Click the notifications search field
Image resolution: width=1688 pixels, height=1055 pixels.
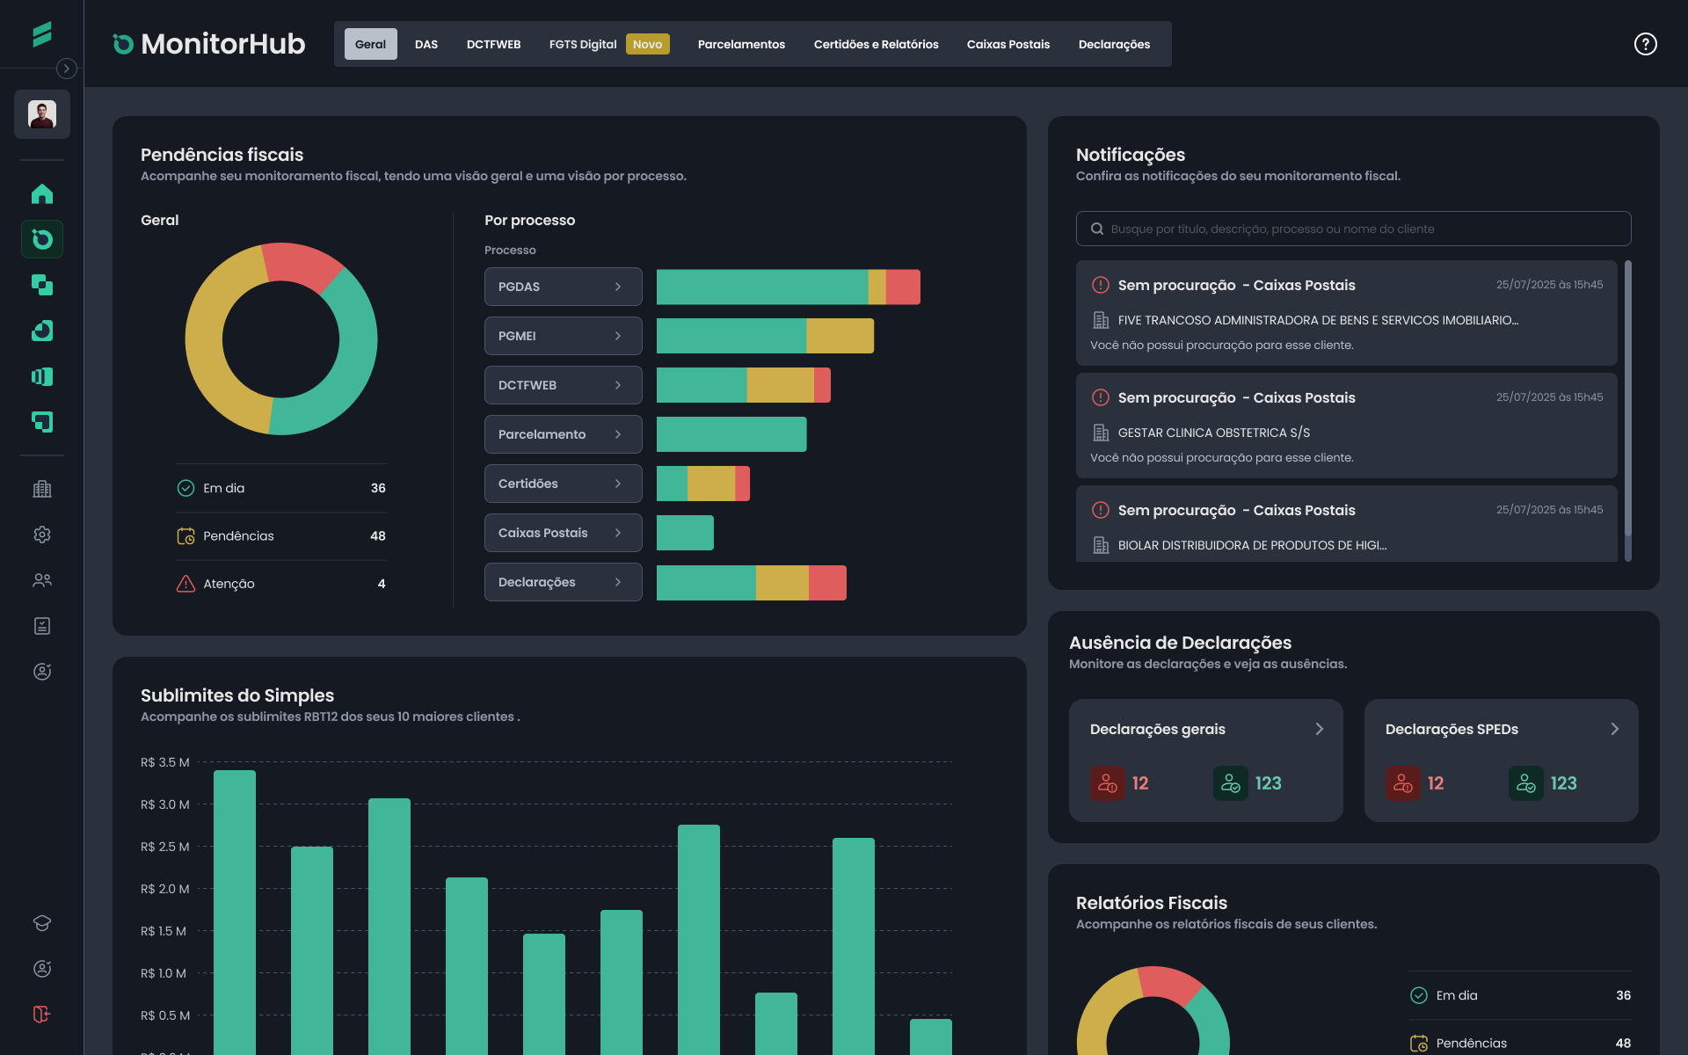tap(1354, 229)
